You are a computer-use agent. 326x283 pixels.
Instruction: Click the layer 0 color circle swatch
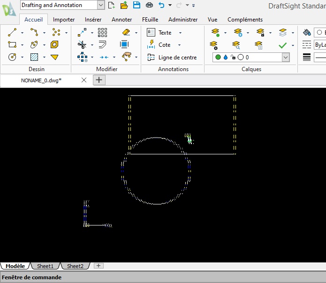[x=241, y=57]
